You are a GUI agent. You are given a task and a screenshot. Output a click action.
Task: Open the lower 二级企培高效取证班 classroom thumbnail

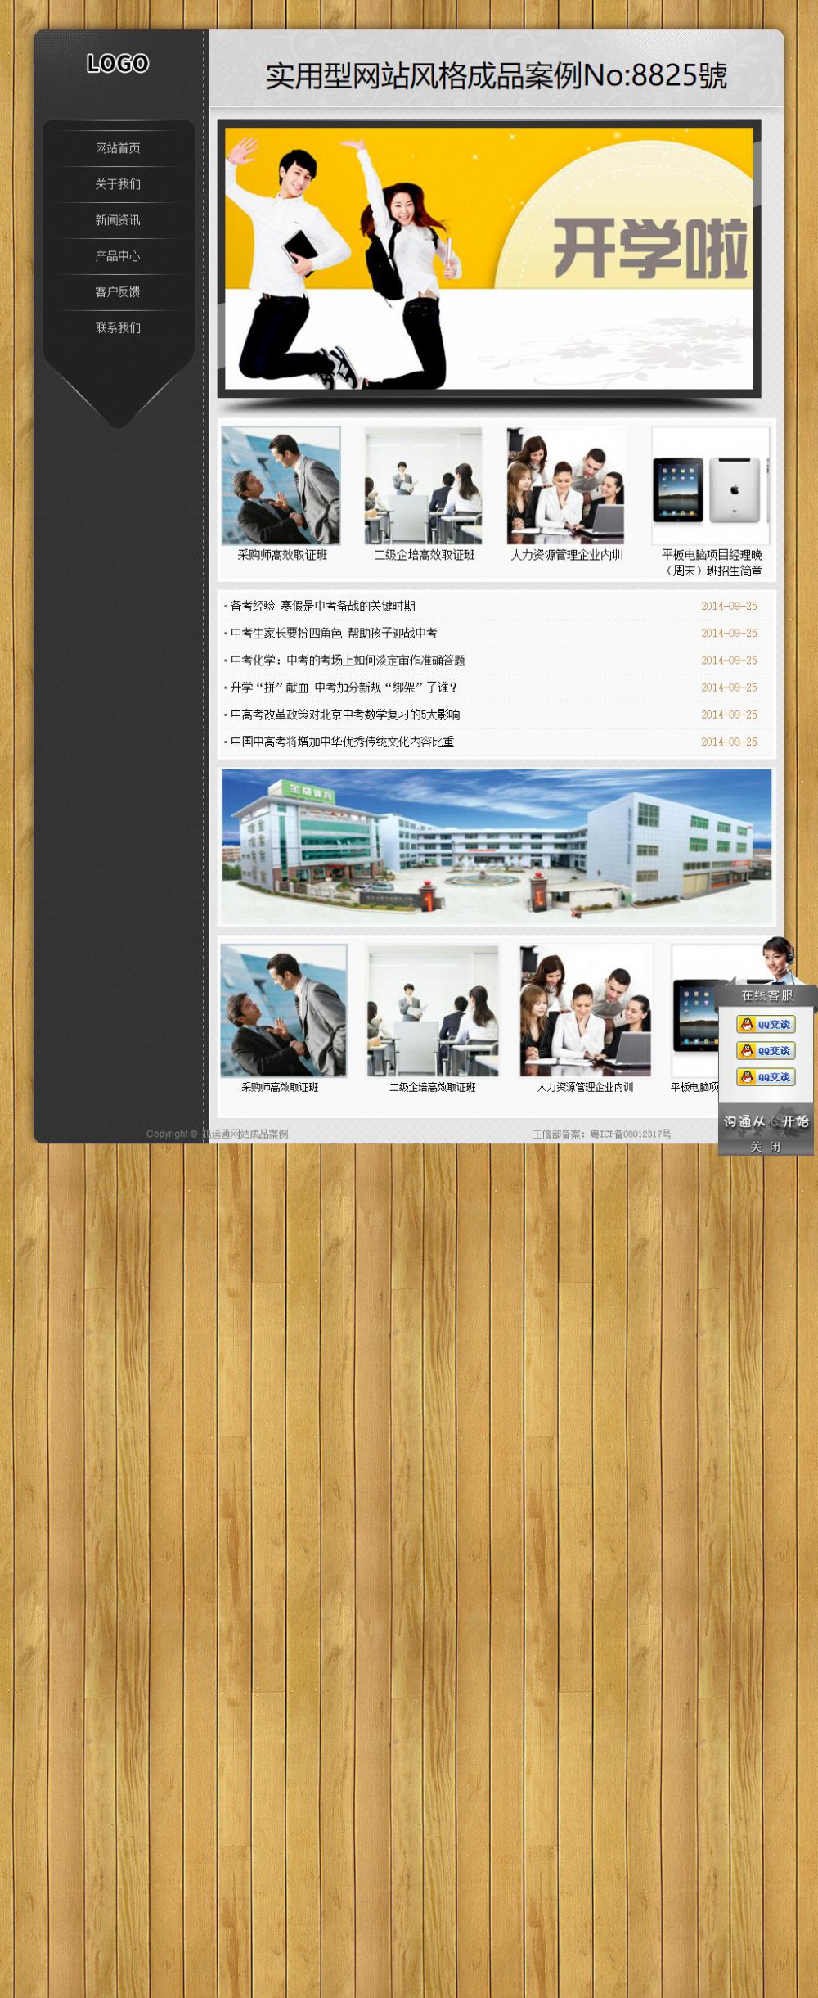[x=433, y=1011]
